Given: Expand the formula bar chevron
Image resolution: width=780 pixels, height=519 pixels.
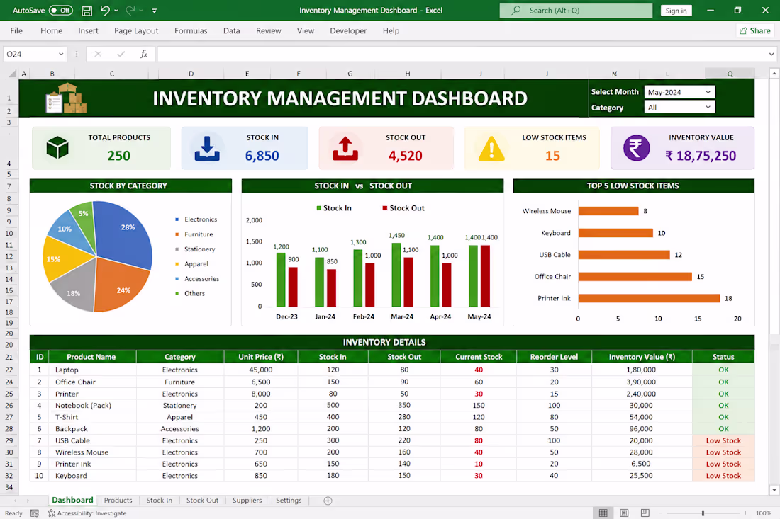Looking at the screenshot, I should click(771, 54).
